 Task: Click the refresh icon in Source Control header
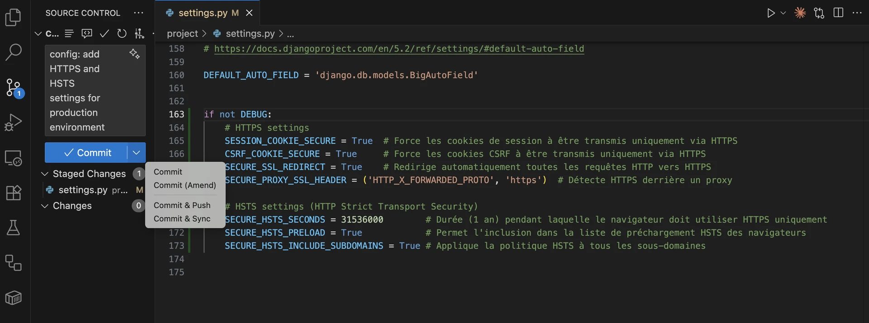[122, 33]
